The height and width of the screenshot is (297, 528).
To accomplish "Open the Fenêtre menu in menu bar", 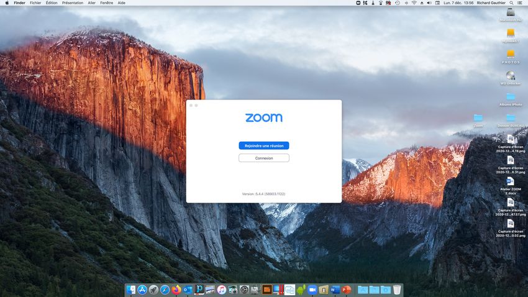I will (106, 3).
